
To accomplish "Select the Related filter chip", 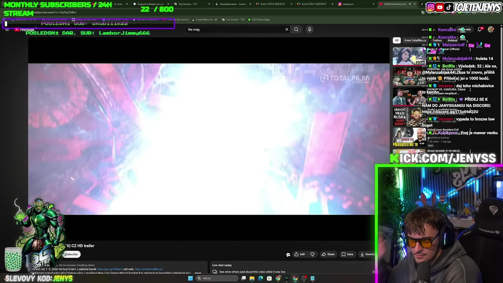I will click(x=452, y=40).
